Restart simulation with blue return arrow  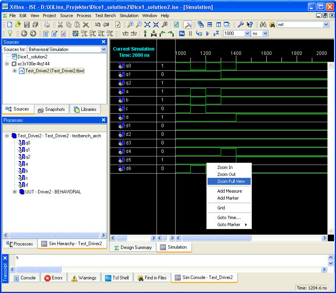click(x=182, y=33)
